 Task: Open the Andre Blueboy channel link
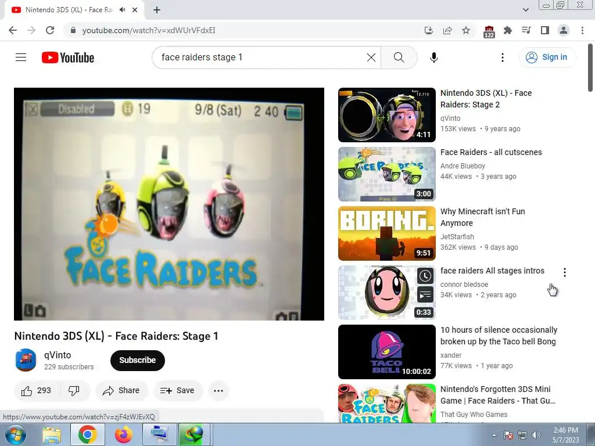463,166
